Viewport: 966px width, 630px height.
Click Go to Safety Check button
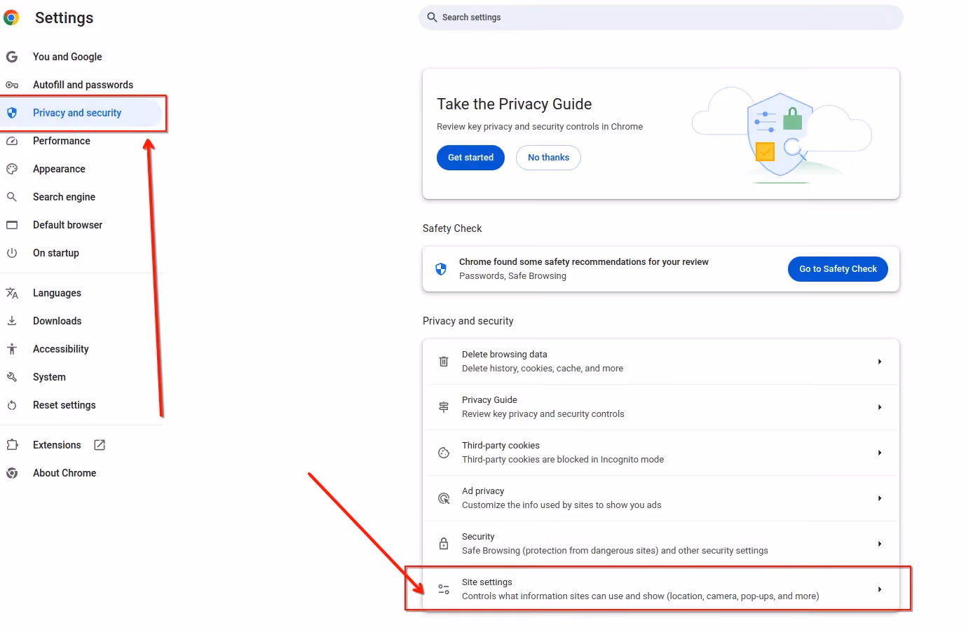point(838,269)
